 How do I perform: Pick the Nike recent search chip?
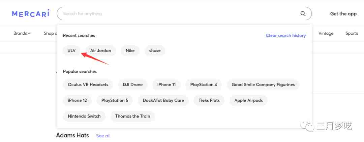pyautogui.click(x=130, y=50)
